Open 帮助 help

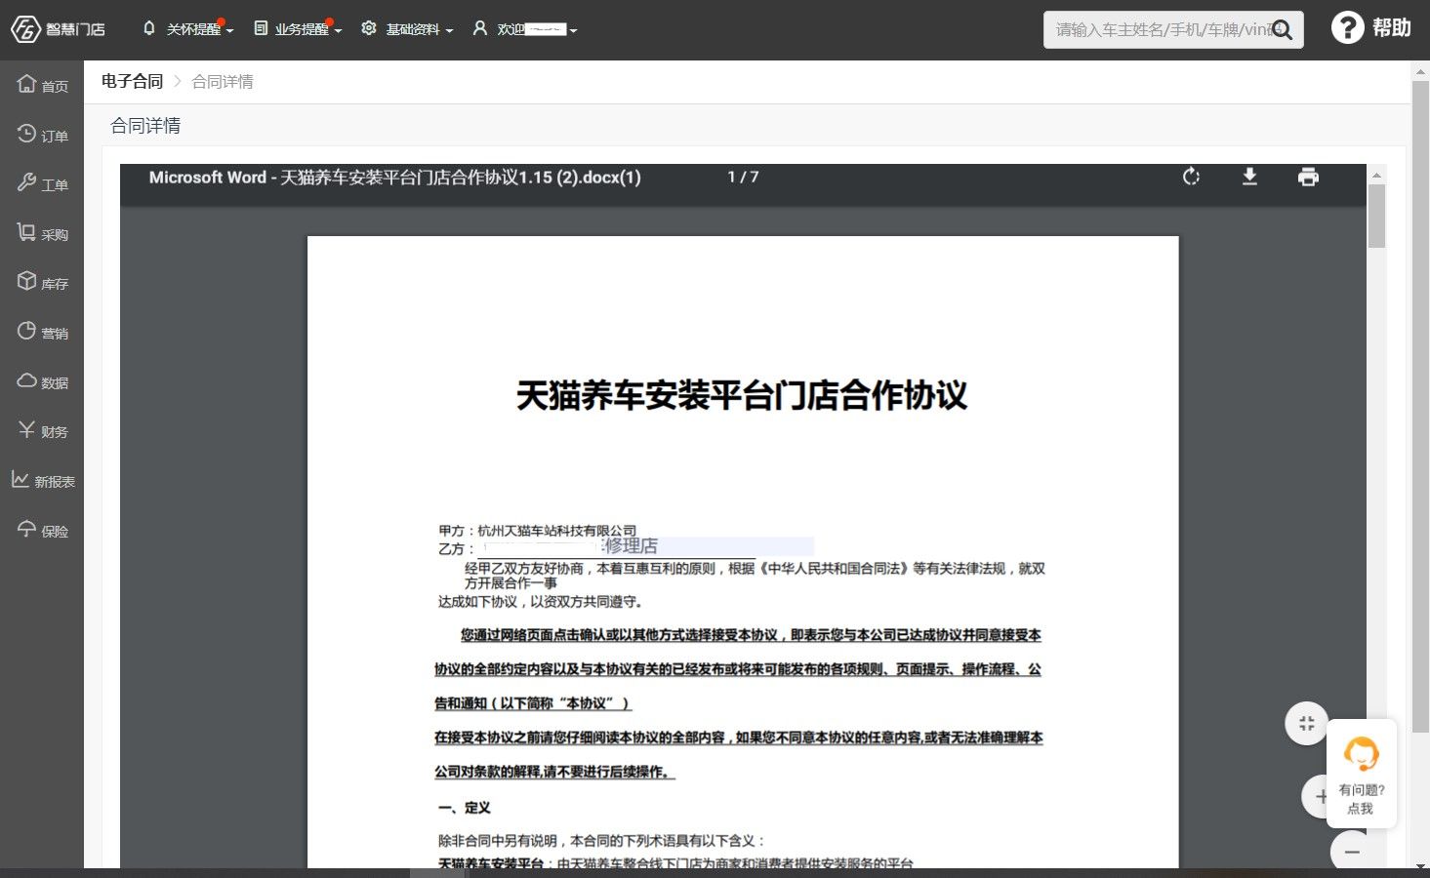pyautogui.click(x=1370, y=27)
